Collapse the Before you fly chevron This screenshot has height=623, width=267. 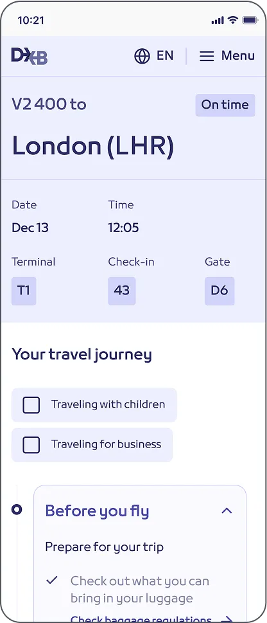click(227, 510)
